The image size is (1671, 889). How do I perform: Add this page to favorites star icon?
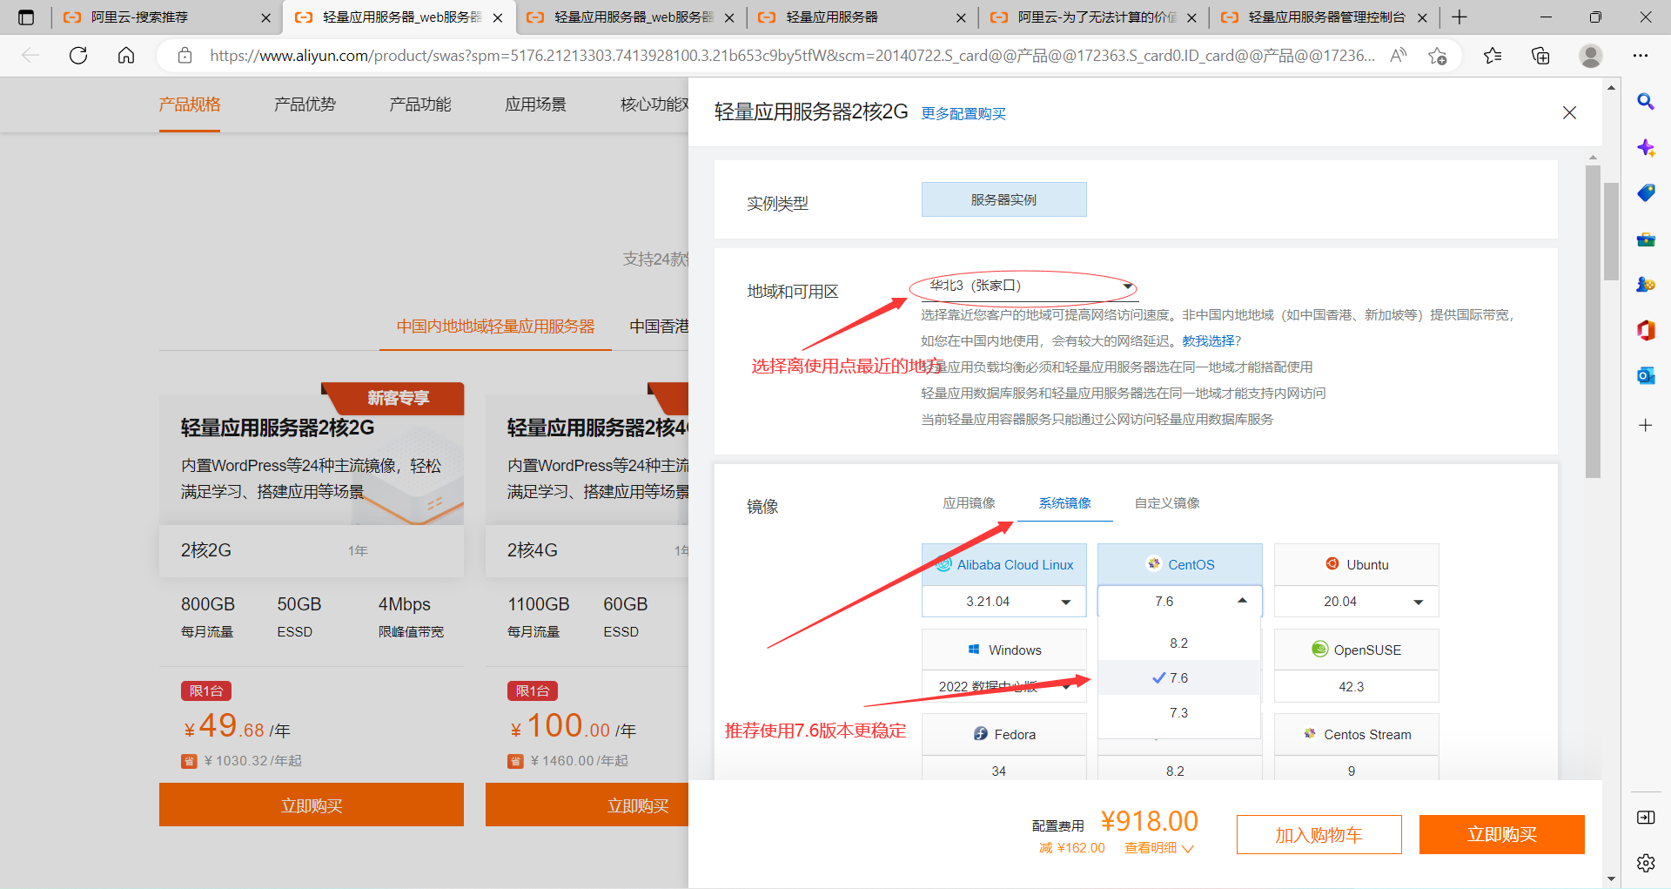coord(1437,56)
